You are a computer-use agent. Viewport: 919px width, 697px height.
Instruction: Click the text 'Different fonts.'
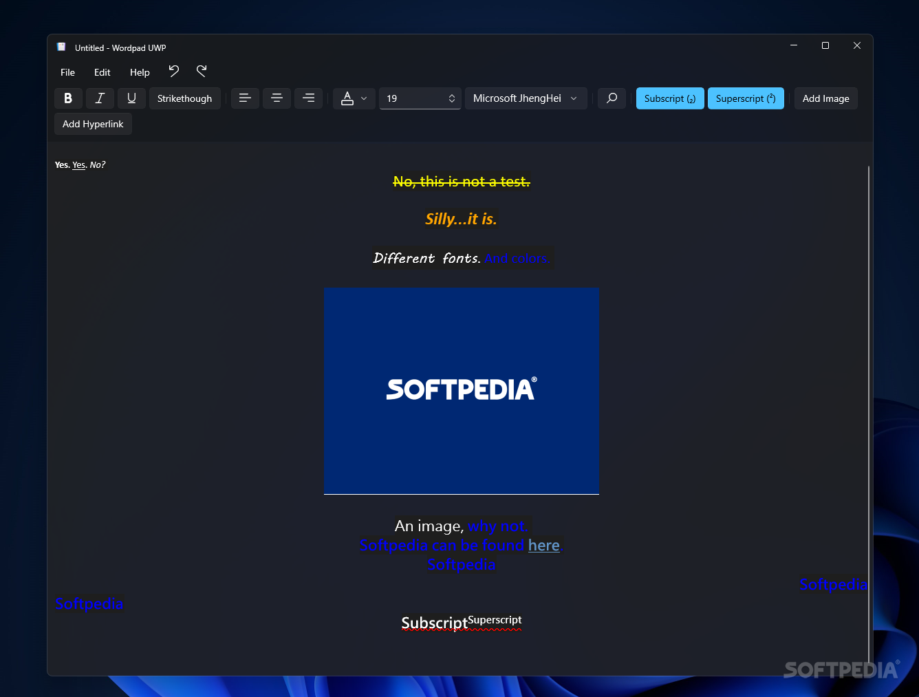(x=426, y=258)
